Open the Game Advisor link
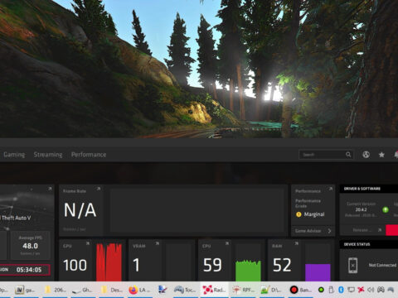398x298 pixels. tap(308, 231)
